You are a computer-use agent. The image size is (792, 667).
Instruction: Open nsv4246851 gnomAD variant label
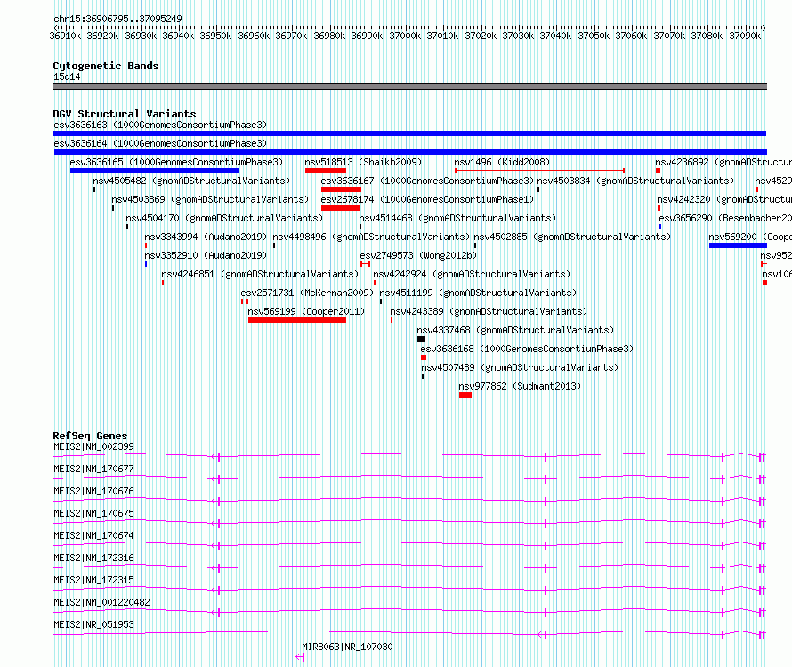[x=260, y=274]
